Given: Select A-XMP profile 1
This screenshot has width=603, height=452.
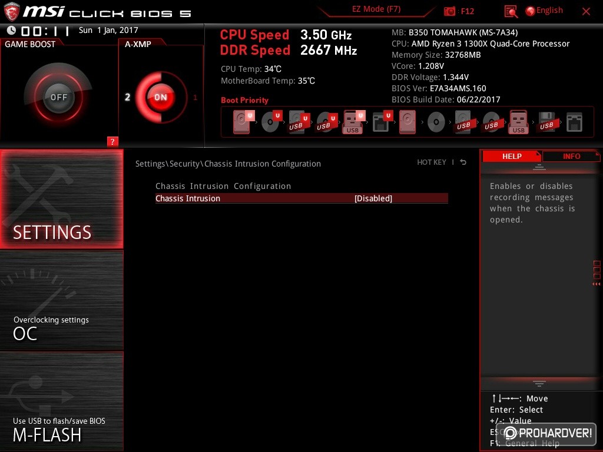Looking at the screenshot, I should tap(195, 98).
